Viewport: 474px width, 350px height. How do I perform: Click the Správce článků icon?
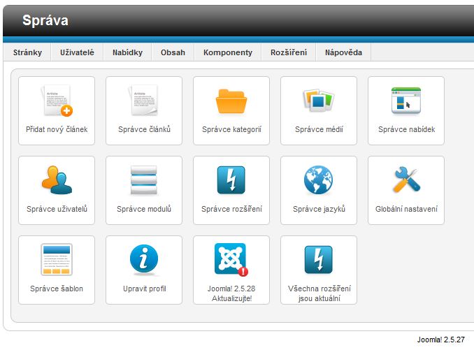click(x=144, y=102)
